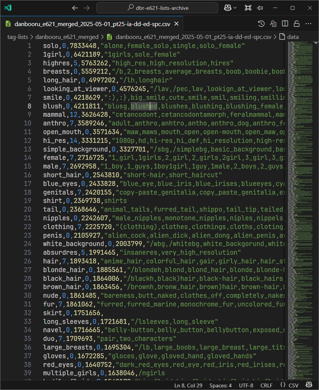The image size is (319, 390).
Task: Click short_hair on line 16
Action: (x=62, y=175)
